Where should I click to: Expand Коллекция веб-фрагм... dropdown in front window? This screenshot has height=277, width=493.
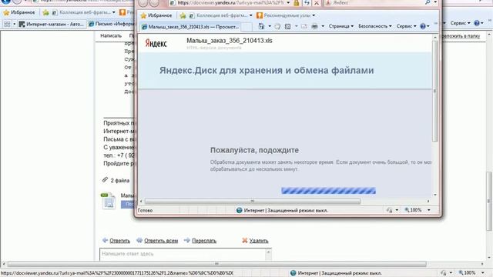(x=250, y=15)
